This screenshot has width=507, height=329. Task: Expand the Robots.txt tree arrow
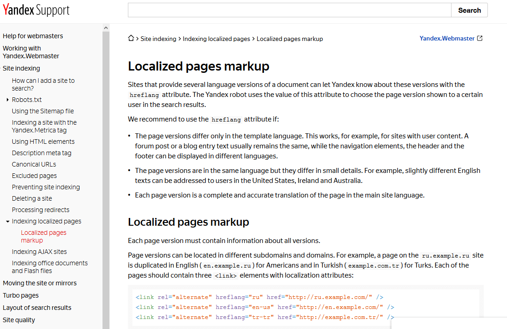coord(7,100)
